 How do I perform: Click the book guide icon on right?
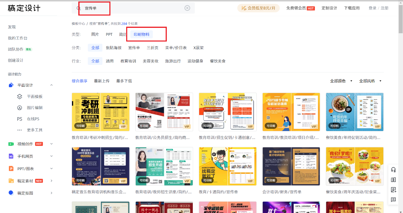point(393,180)
